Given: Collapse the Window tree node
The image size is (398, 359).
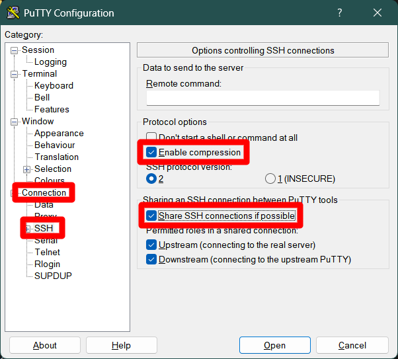Looking at the screenshot, I should pos(15,122).
